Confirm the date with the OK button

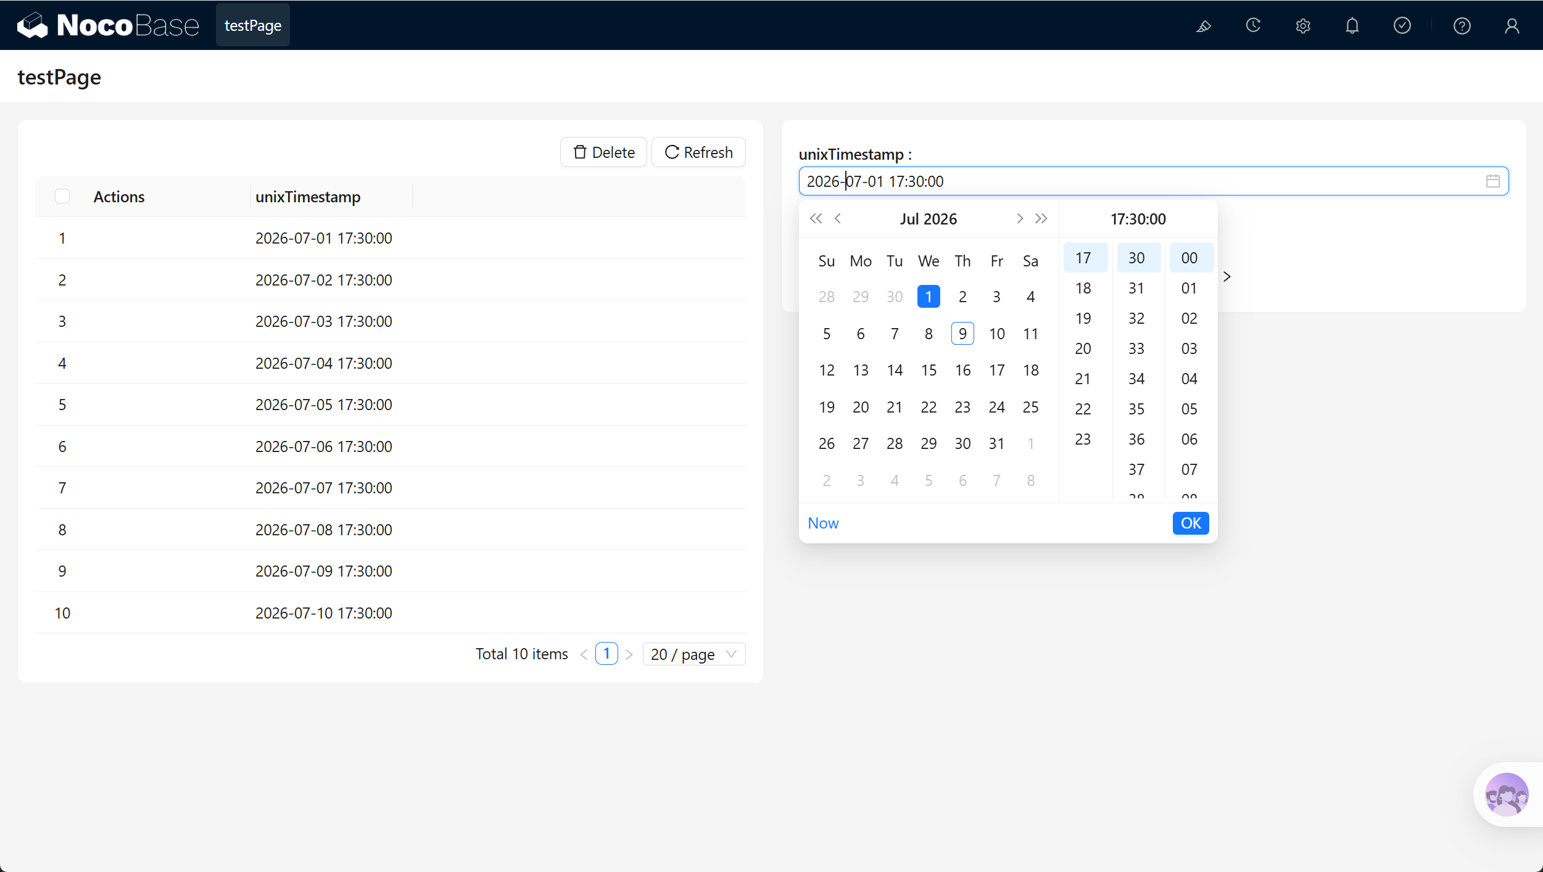(1190, 523)
